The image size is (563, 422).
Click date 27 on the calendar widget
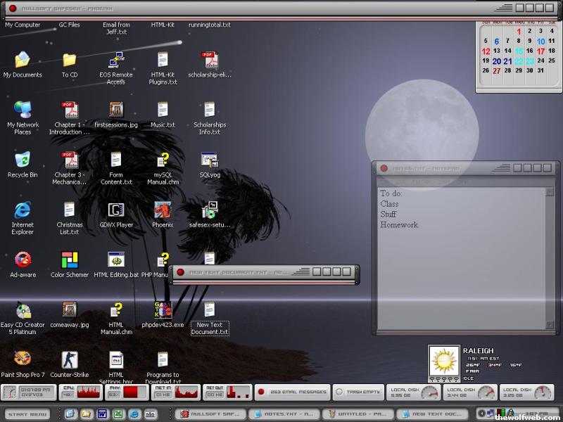point(497,70)
